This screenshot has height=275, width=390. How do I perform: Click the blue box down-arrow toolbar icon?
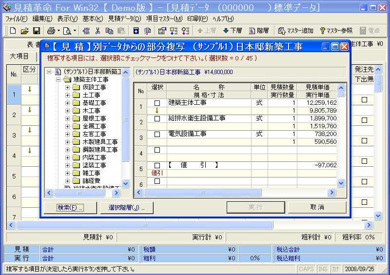[136, 31]
